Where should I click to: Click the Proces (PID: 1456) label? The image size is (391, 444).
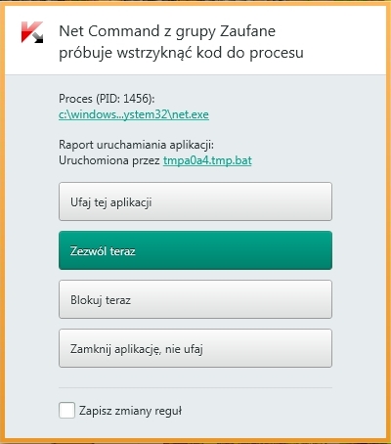(x=107, y=99)
